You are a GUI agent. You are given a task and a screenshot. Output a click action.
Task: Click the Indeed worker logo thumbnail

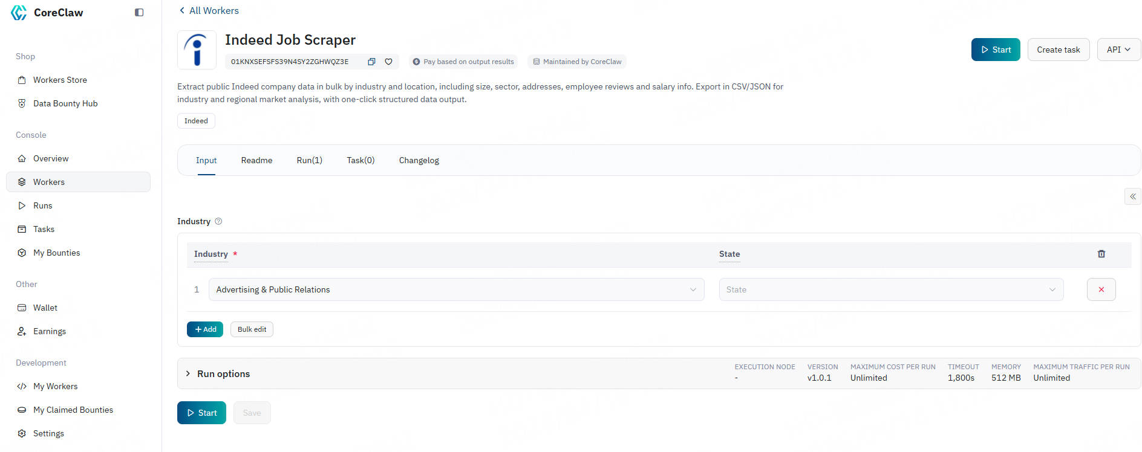click(x=197, y=50)
